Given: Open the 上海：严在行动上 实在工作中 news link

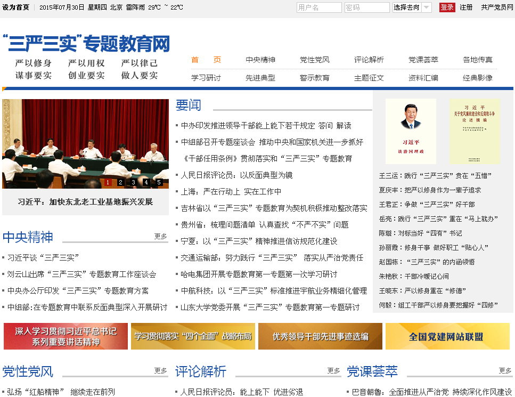Looking at the screenshot, I should [231, 191].
